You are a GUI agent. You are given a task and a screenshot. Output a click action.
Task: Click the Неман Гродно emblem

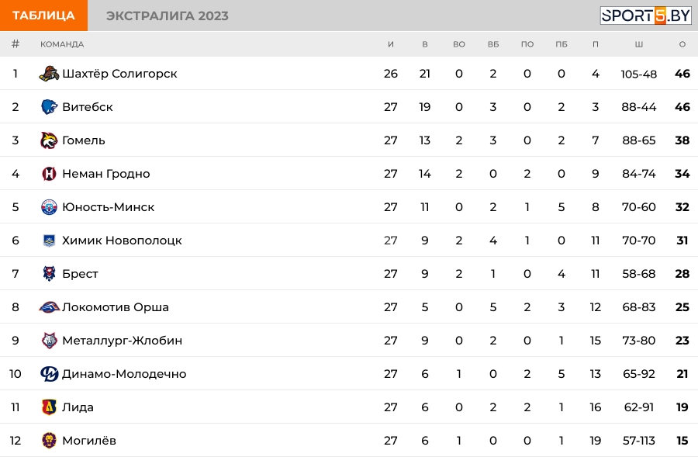coord(49,174)
